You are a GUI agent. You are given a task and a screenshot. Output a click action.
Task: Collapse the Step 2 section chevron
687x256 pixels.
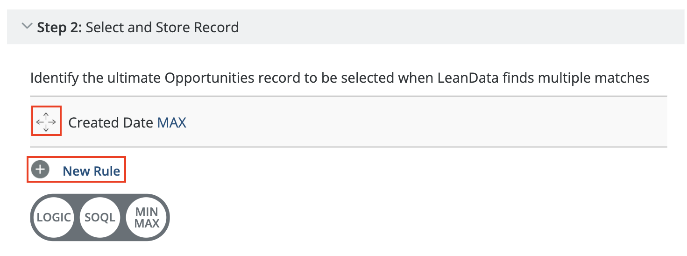[27, 27]
